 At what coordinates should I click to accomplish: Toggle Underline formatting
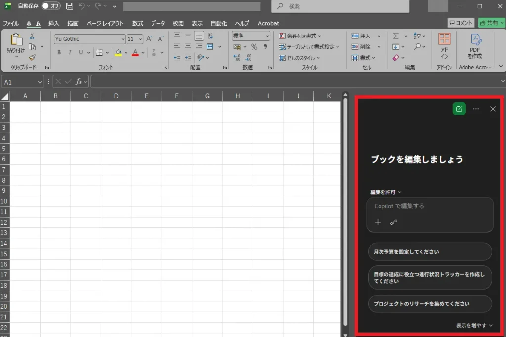(81, 52)
